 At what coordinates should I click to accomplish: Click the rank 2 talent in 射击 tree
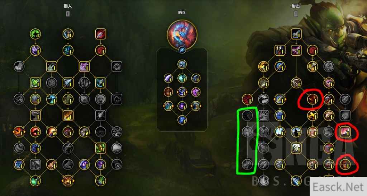329,148
